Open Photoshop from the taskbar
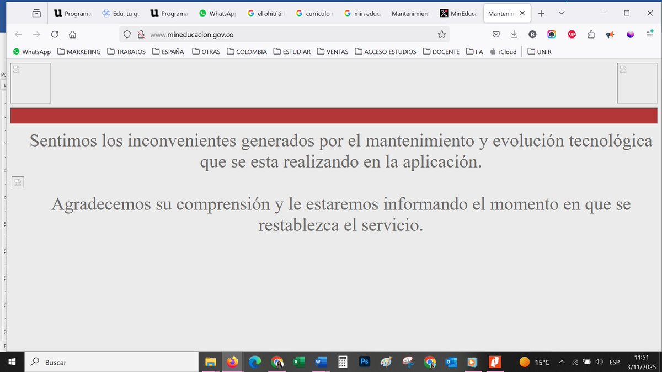 [364, 362]
